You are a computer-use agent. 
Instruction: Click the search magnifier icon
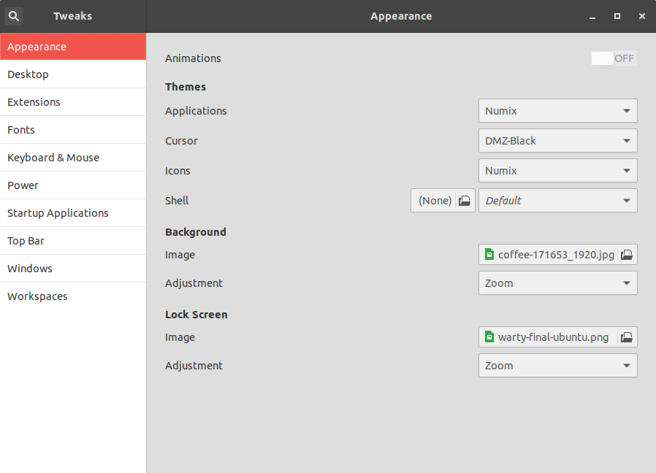click(x=14, y=15)
